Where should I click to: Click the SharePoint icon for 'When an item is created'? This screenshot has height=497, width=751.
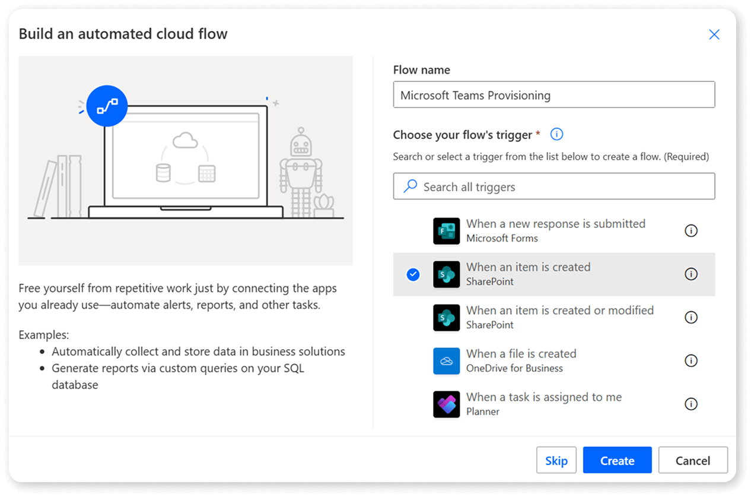[x=446, y=274]
